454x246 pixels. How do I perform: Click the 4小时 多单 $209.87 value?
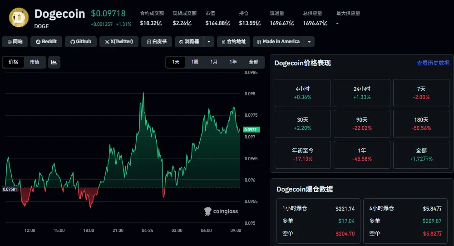pyautogui.click(x=432, y=221)
